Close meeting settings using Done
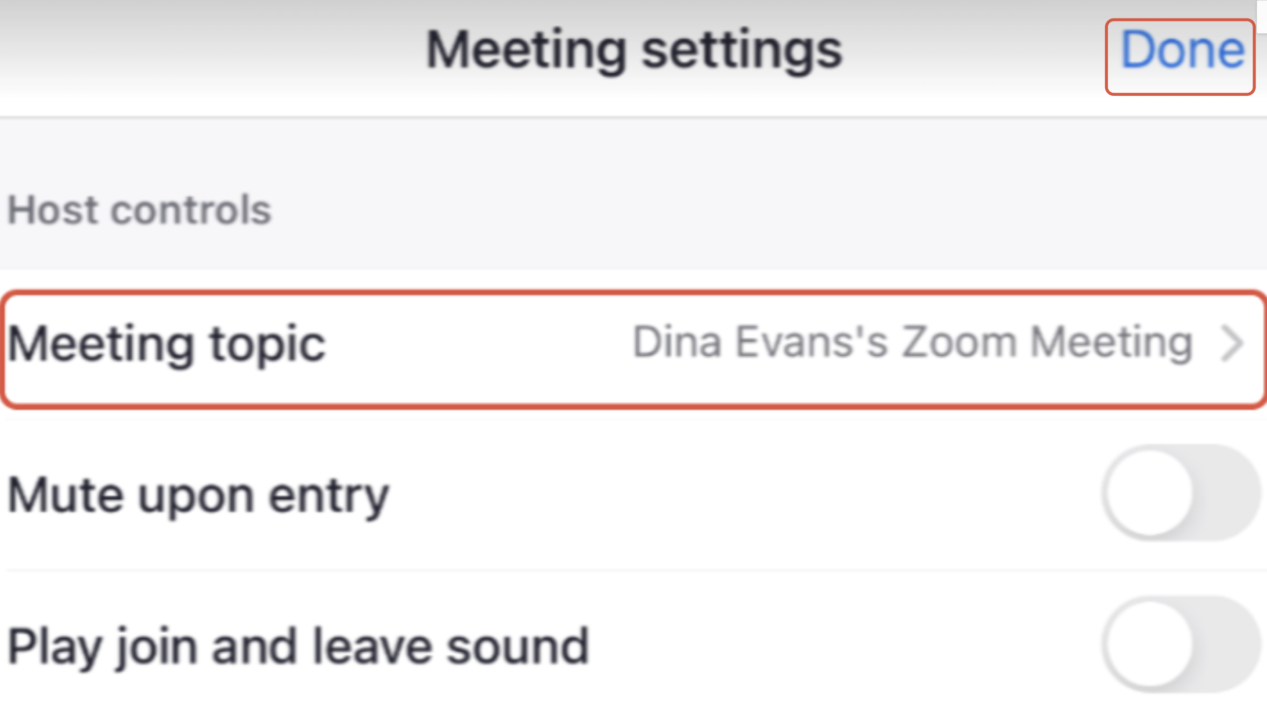This screenshot has height=714, width=1267. [x=1181, y=50]
